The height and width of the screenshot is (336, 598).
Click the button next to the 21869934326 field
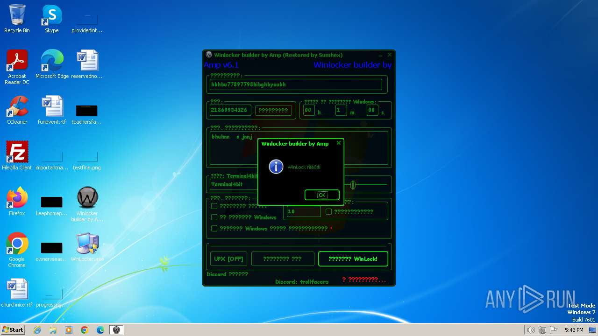pyautogui.click(x=273, y=110)
